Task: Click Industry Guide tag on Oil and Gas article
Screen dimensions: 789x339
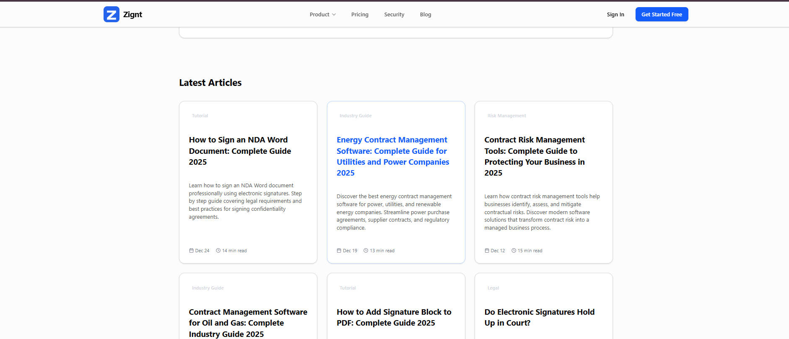Action: tap(208, 288)
